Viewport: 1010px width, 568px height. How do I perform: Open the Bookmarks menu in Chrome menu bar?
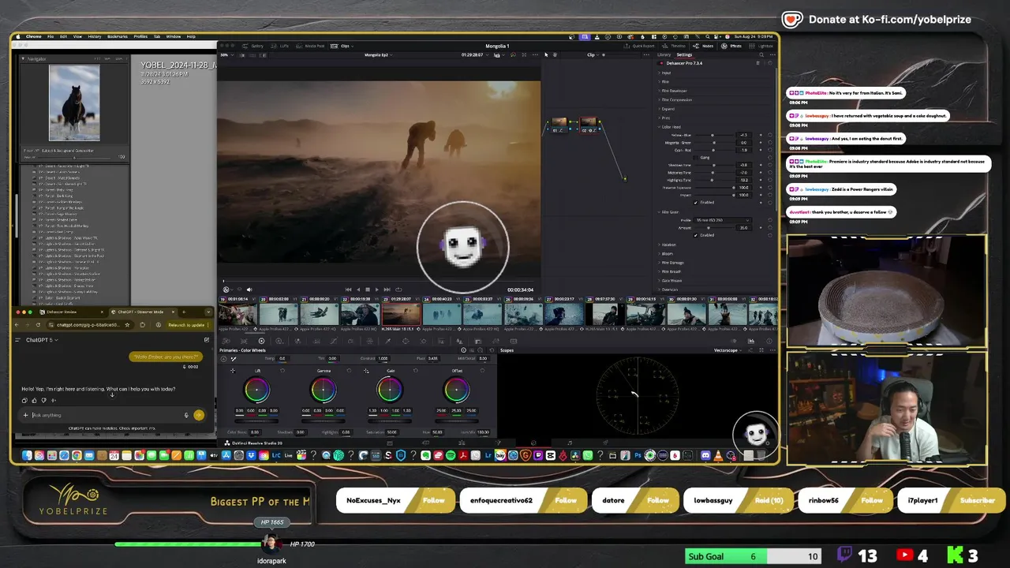(x=118, y=36)
